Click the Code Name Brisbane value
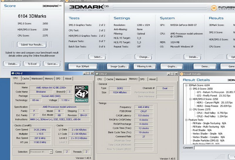Image resolution: width=235 pixels, height=160 pixels. 41,92
